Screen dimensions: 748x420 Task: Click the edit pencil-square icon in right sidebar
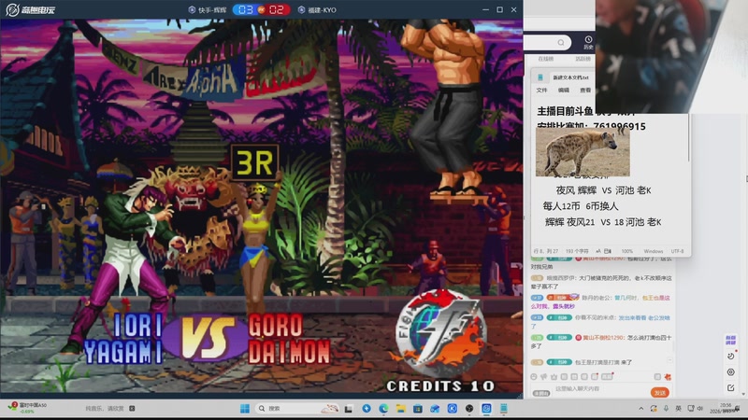[x=730, y=387]
